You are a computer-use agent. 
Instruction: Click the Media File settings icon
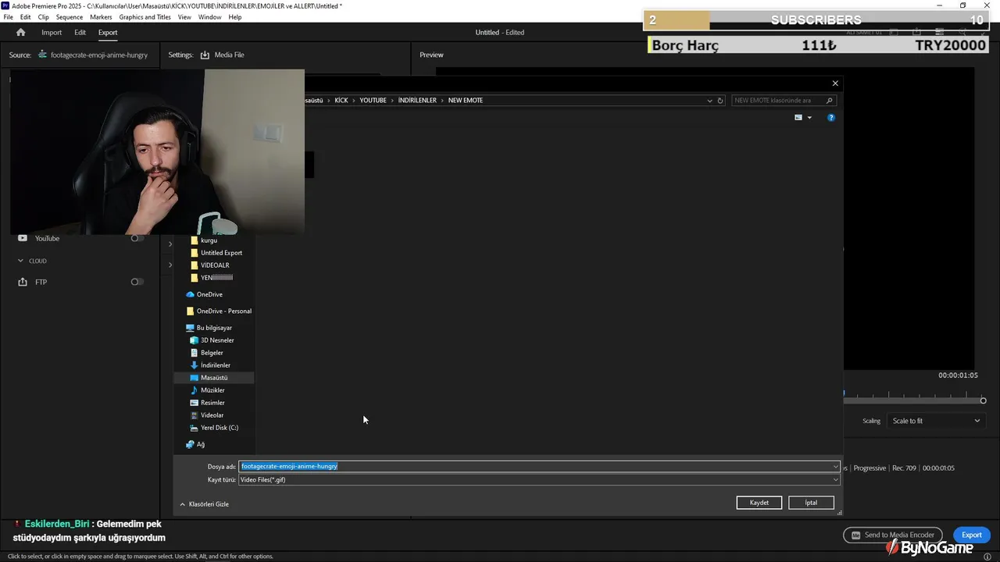(x=205, y=55)
